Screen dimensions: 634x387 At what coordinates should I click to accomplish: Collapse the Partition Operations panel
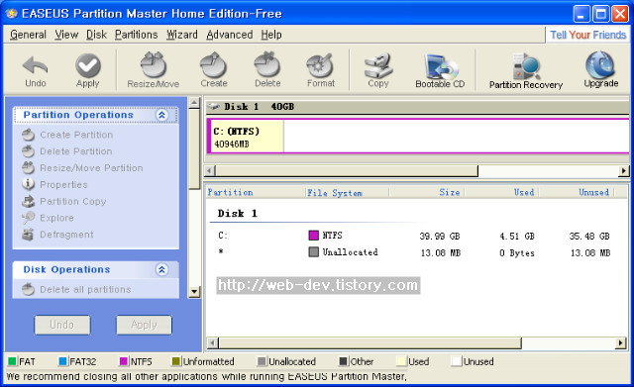tap(161, 115)
